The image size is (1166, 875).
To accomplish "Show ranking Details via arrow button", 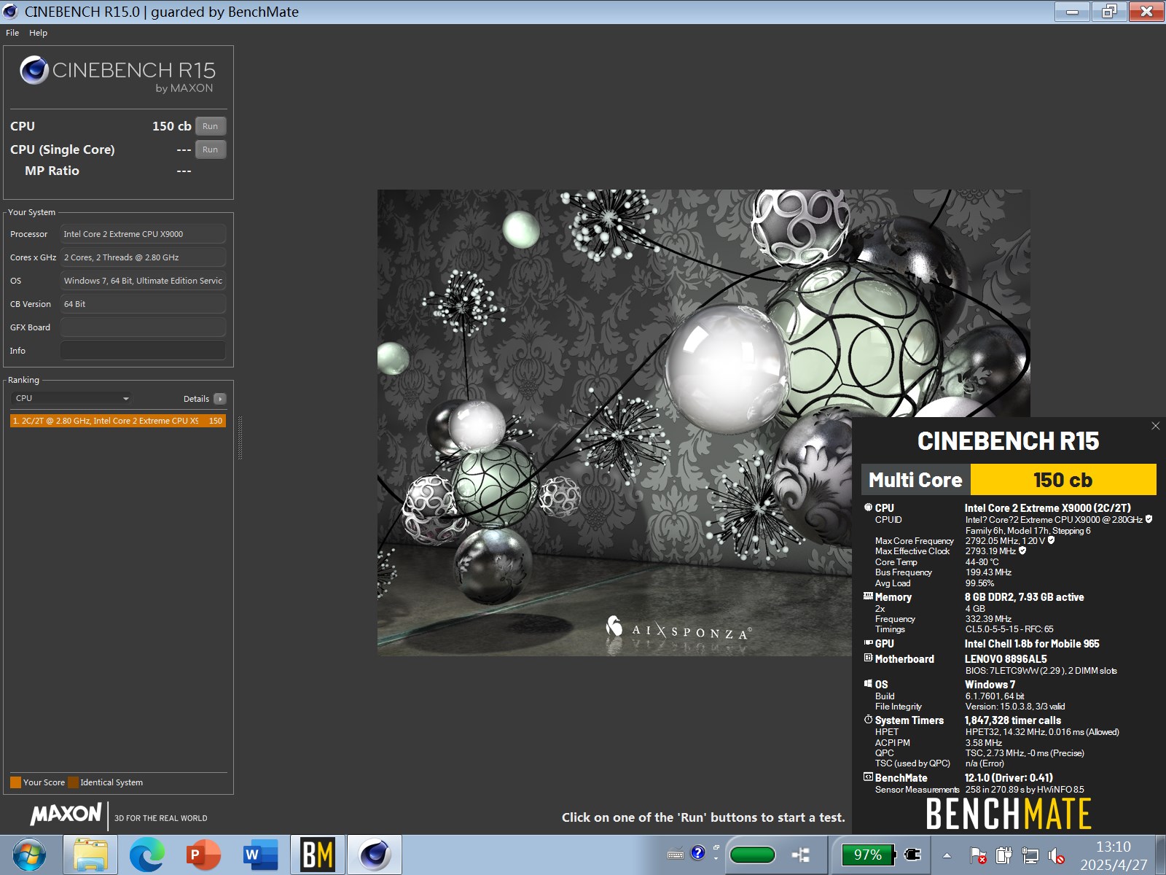I will [x=220, y=399].
